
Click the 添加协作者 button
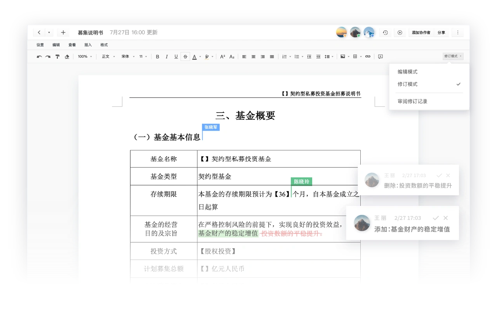[x=421, y=33]
